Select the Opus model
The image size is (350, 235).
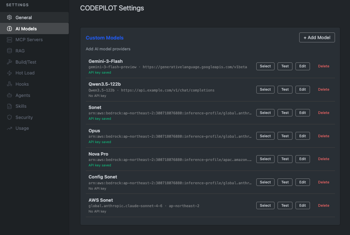[265, 136]
